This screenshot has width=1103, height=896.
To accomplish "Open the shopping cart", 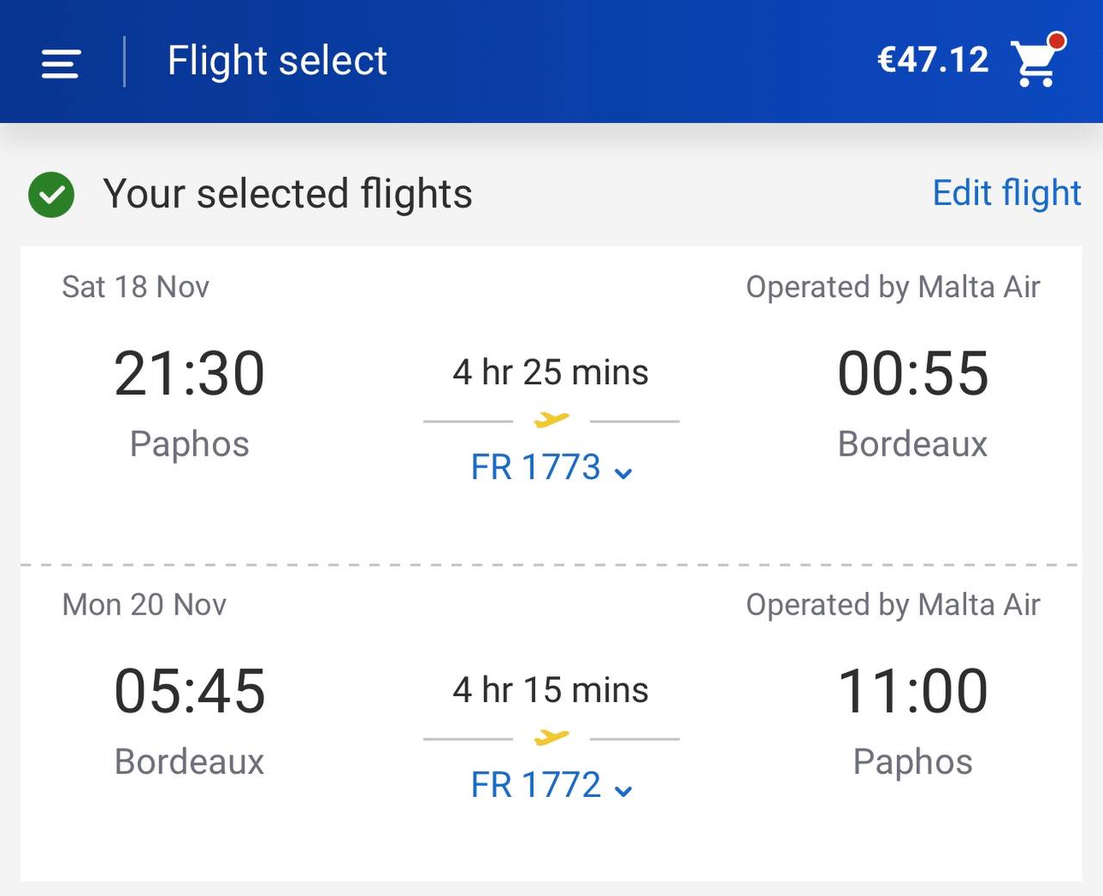I will pos(1035,64).
